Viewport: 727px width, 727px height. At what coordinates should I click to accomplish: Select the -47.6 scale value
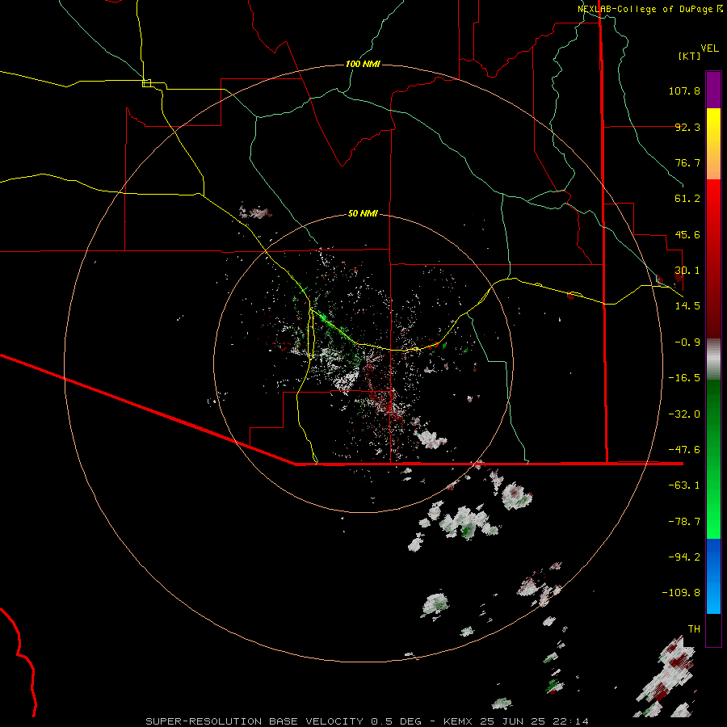pyautogui.click(x=684, y=450)
